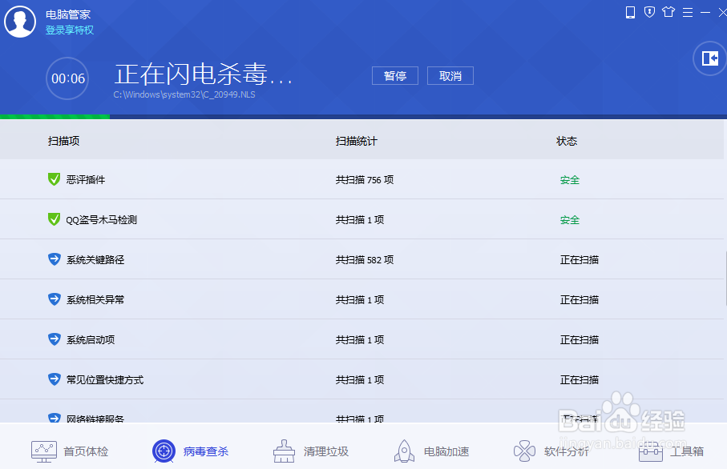Open the hamburger main menu
This screenshot has width=727, height=469.
tap(688, 13)
